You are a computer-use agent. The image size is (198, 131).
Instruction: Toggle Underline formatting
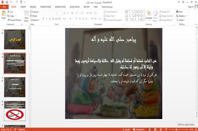50,19
